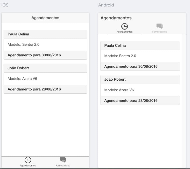This screenshot has width=190, height=169.
Task: Click the Android platform label
Action: click(x=106, y=5)
